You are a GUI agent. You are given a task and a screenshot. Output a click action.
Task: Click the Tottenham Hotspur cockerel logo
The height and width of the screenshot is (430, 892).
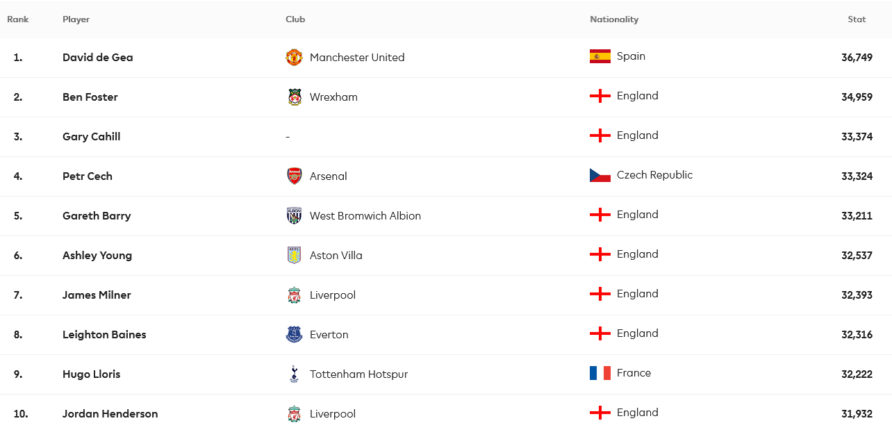coord(294,374)
